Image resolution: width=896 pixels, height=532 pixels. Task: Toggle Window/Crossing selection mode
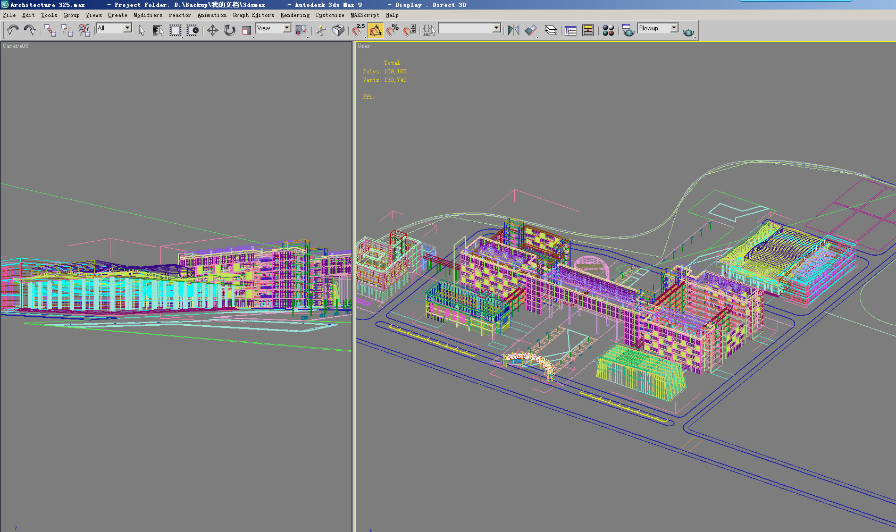pos(192,30)
